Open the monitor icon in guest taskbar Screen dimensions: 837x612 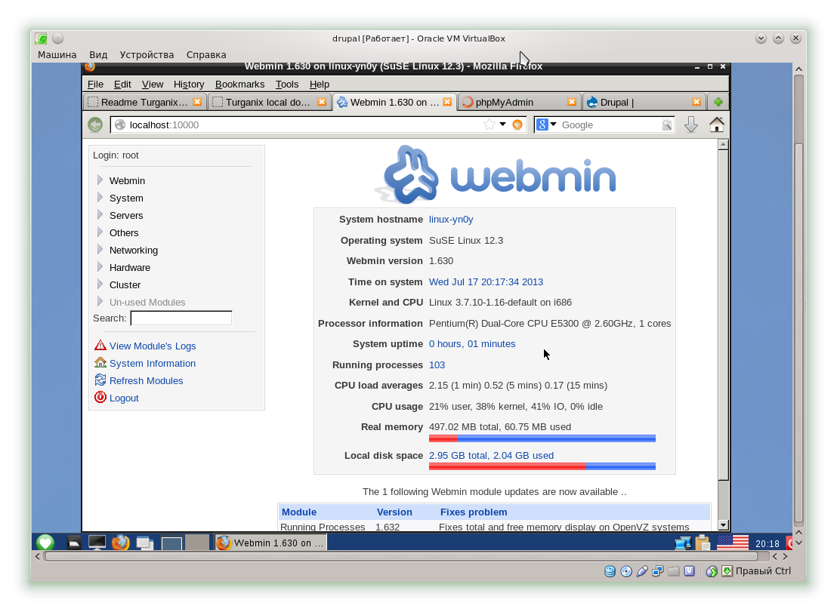pyautogui.click(x=97, y=543)
